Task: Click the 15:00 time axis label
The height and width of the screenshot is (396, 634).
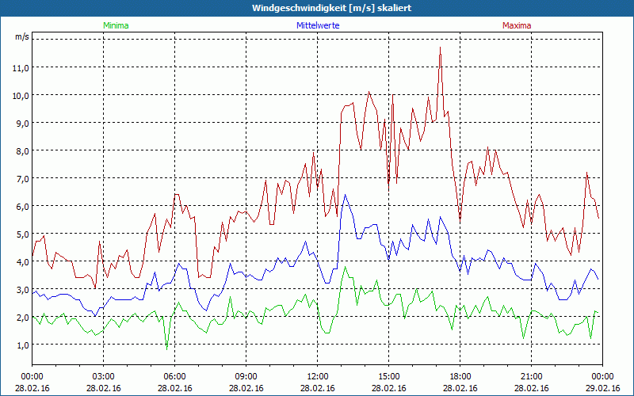Action: pyautogui.click(x=388, y=377)
